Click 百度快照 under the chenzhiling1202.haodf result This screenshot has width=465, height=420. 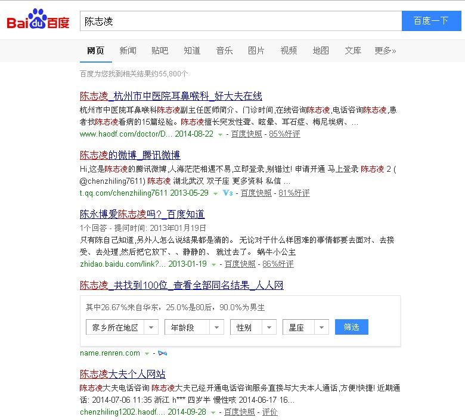(239, 412)
